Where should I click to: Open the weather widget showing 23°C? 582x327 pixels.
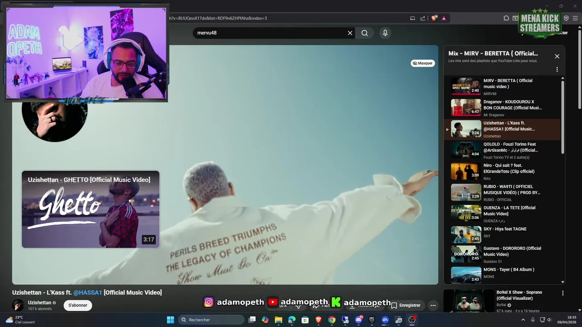[x=20, y=320]
